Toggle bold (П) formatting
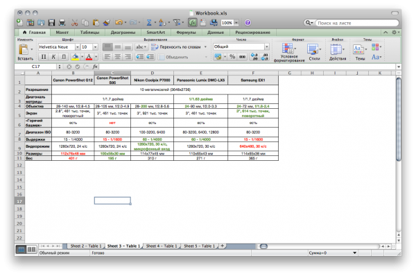The height and width of the screenshot is (276, 416). coord(44,57)
